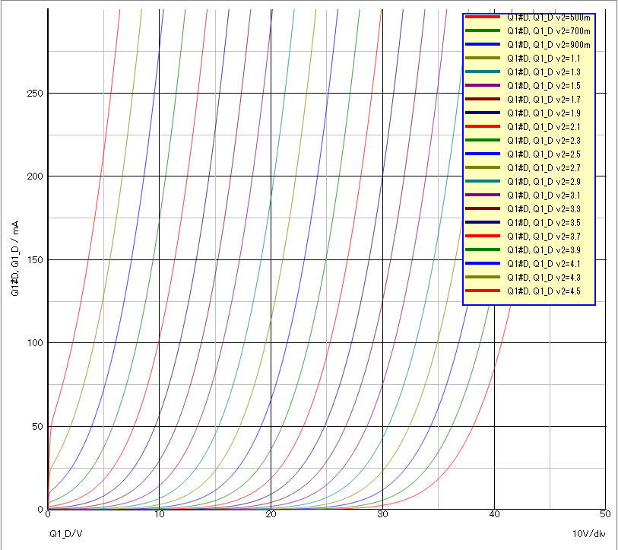The height and width of the screenshot is (550, 618).
Task: Click the 150 tick on the Y axis
Action: pos(35,260)
